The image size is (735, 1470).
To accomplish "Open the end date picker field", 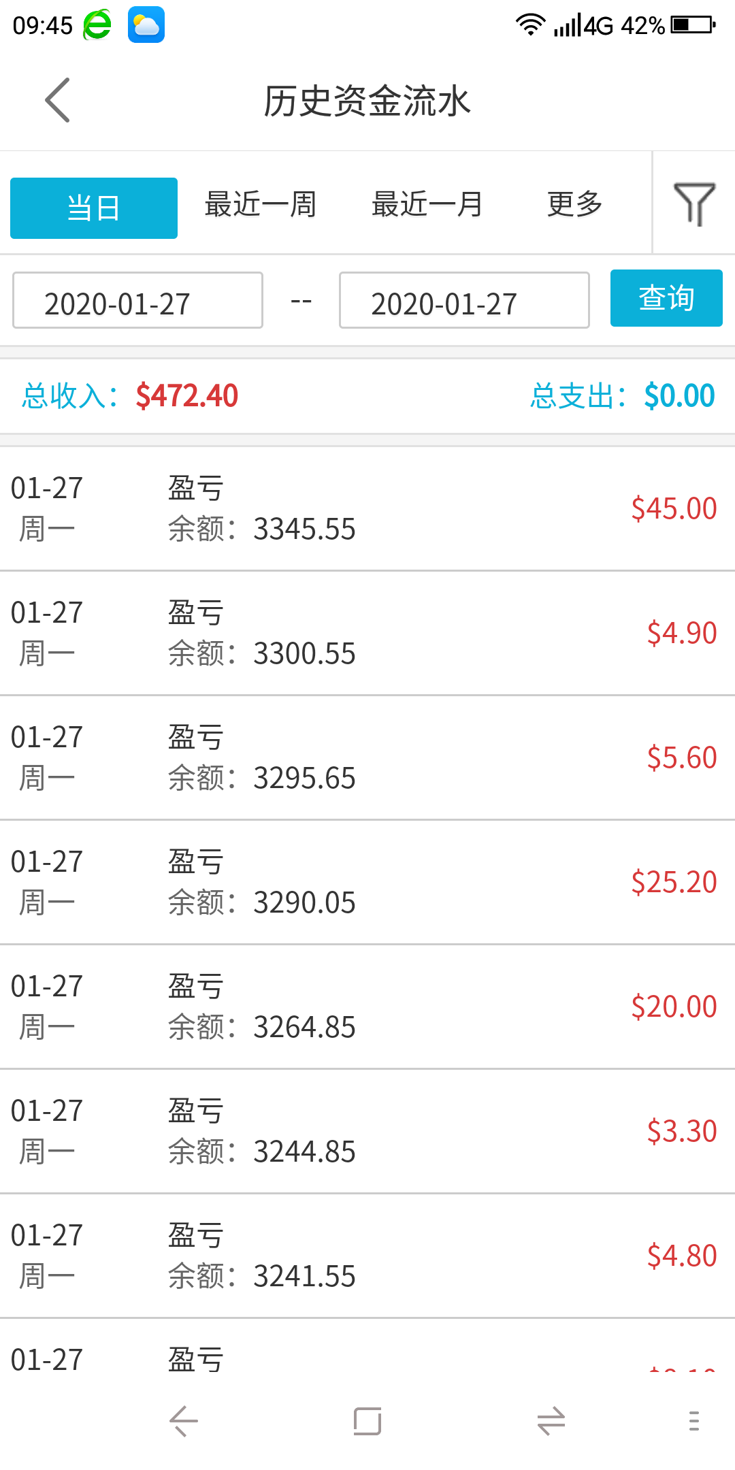I will [464, 301].
